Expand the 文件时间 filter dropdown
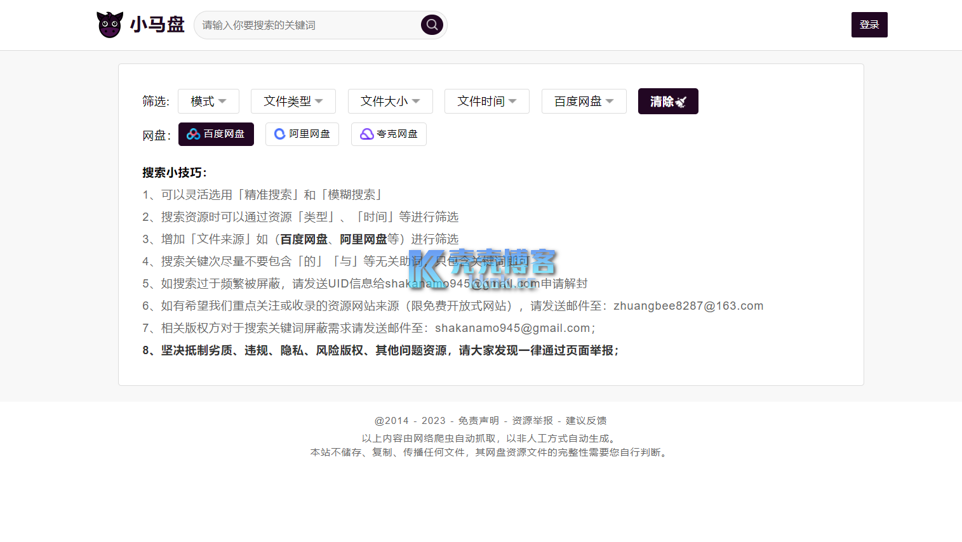The height and width of the screenshot is (542, 962). (486, 102)
